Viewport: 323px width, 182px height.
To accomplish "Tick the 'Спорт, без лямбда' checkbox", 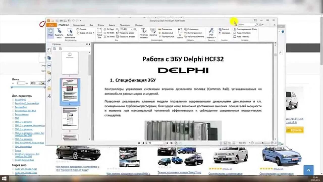I will 13,160.
